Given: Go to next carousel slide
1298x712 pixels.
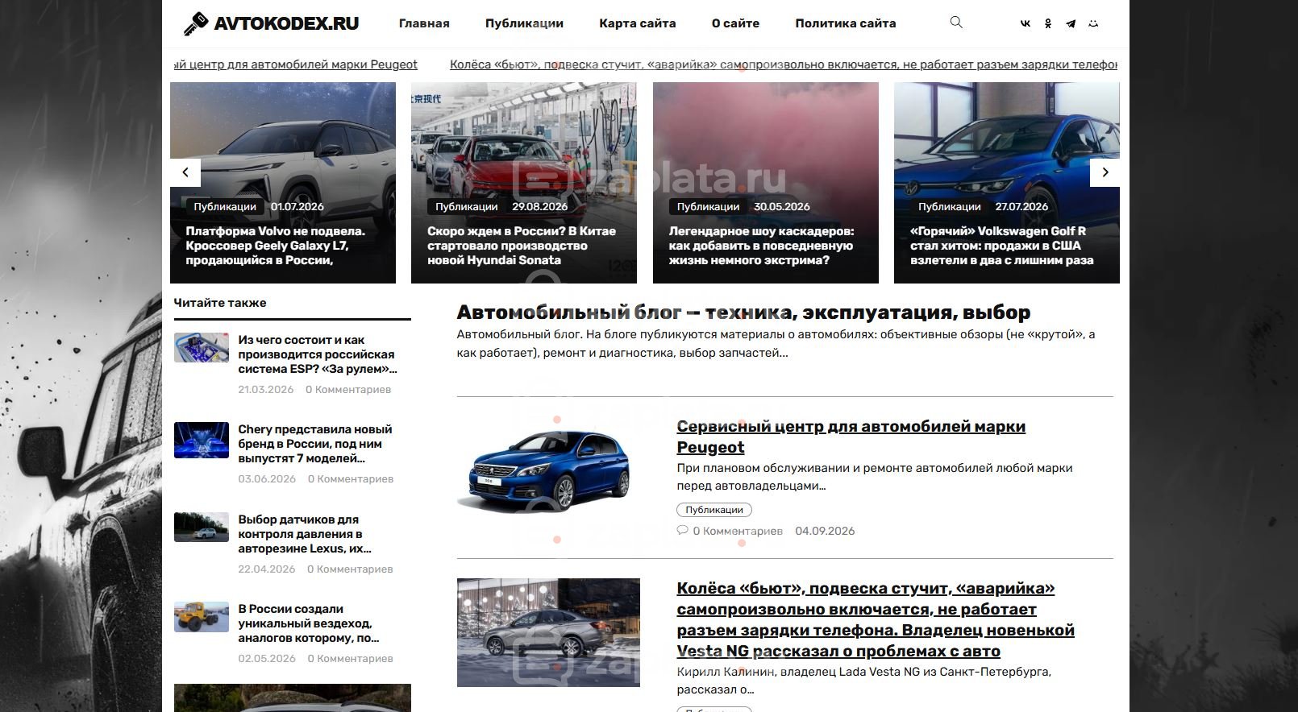Looking at the screenshot, I should tap(1105, 172).
